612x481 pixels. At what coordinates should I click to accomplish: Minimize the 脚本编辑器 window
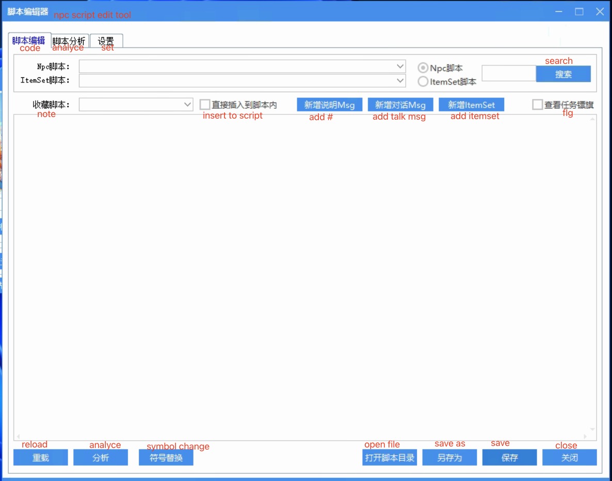558,12
